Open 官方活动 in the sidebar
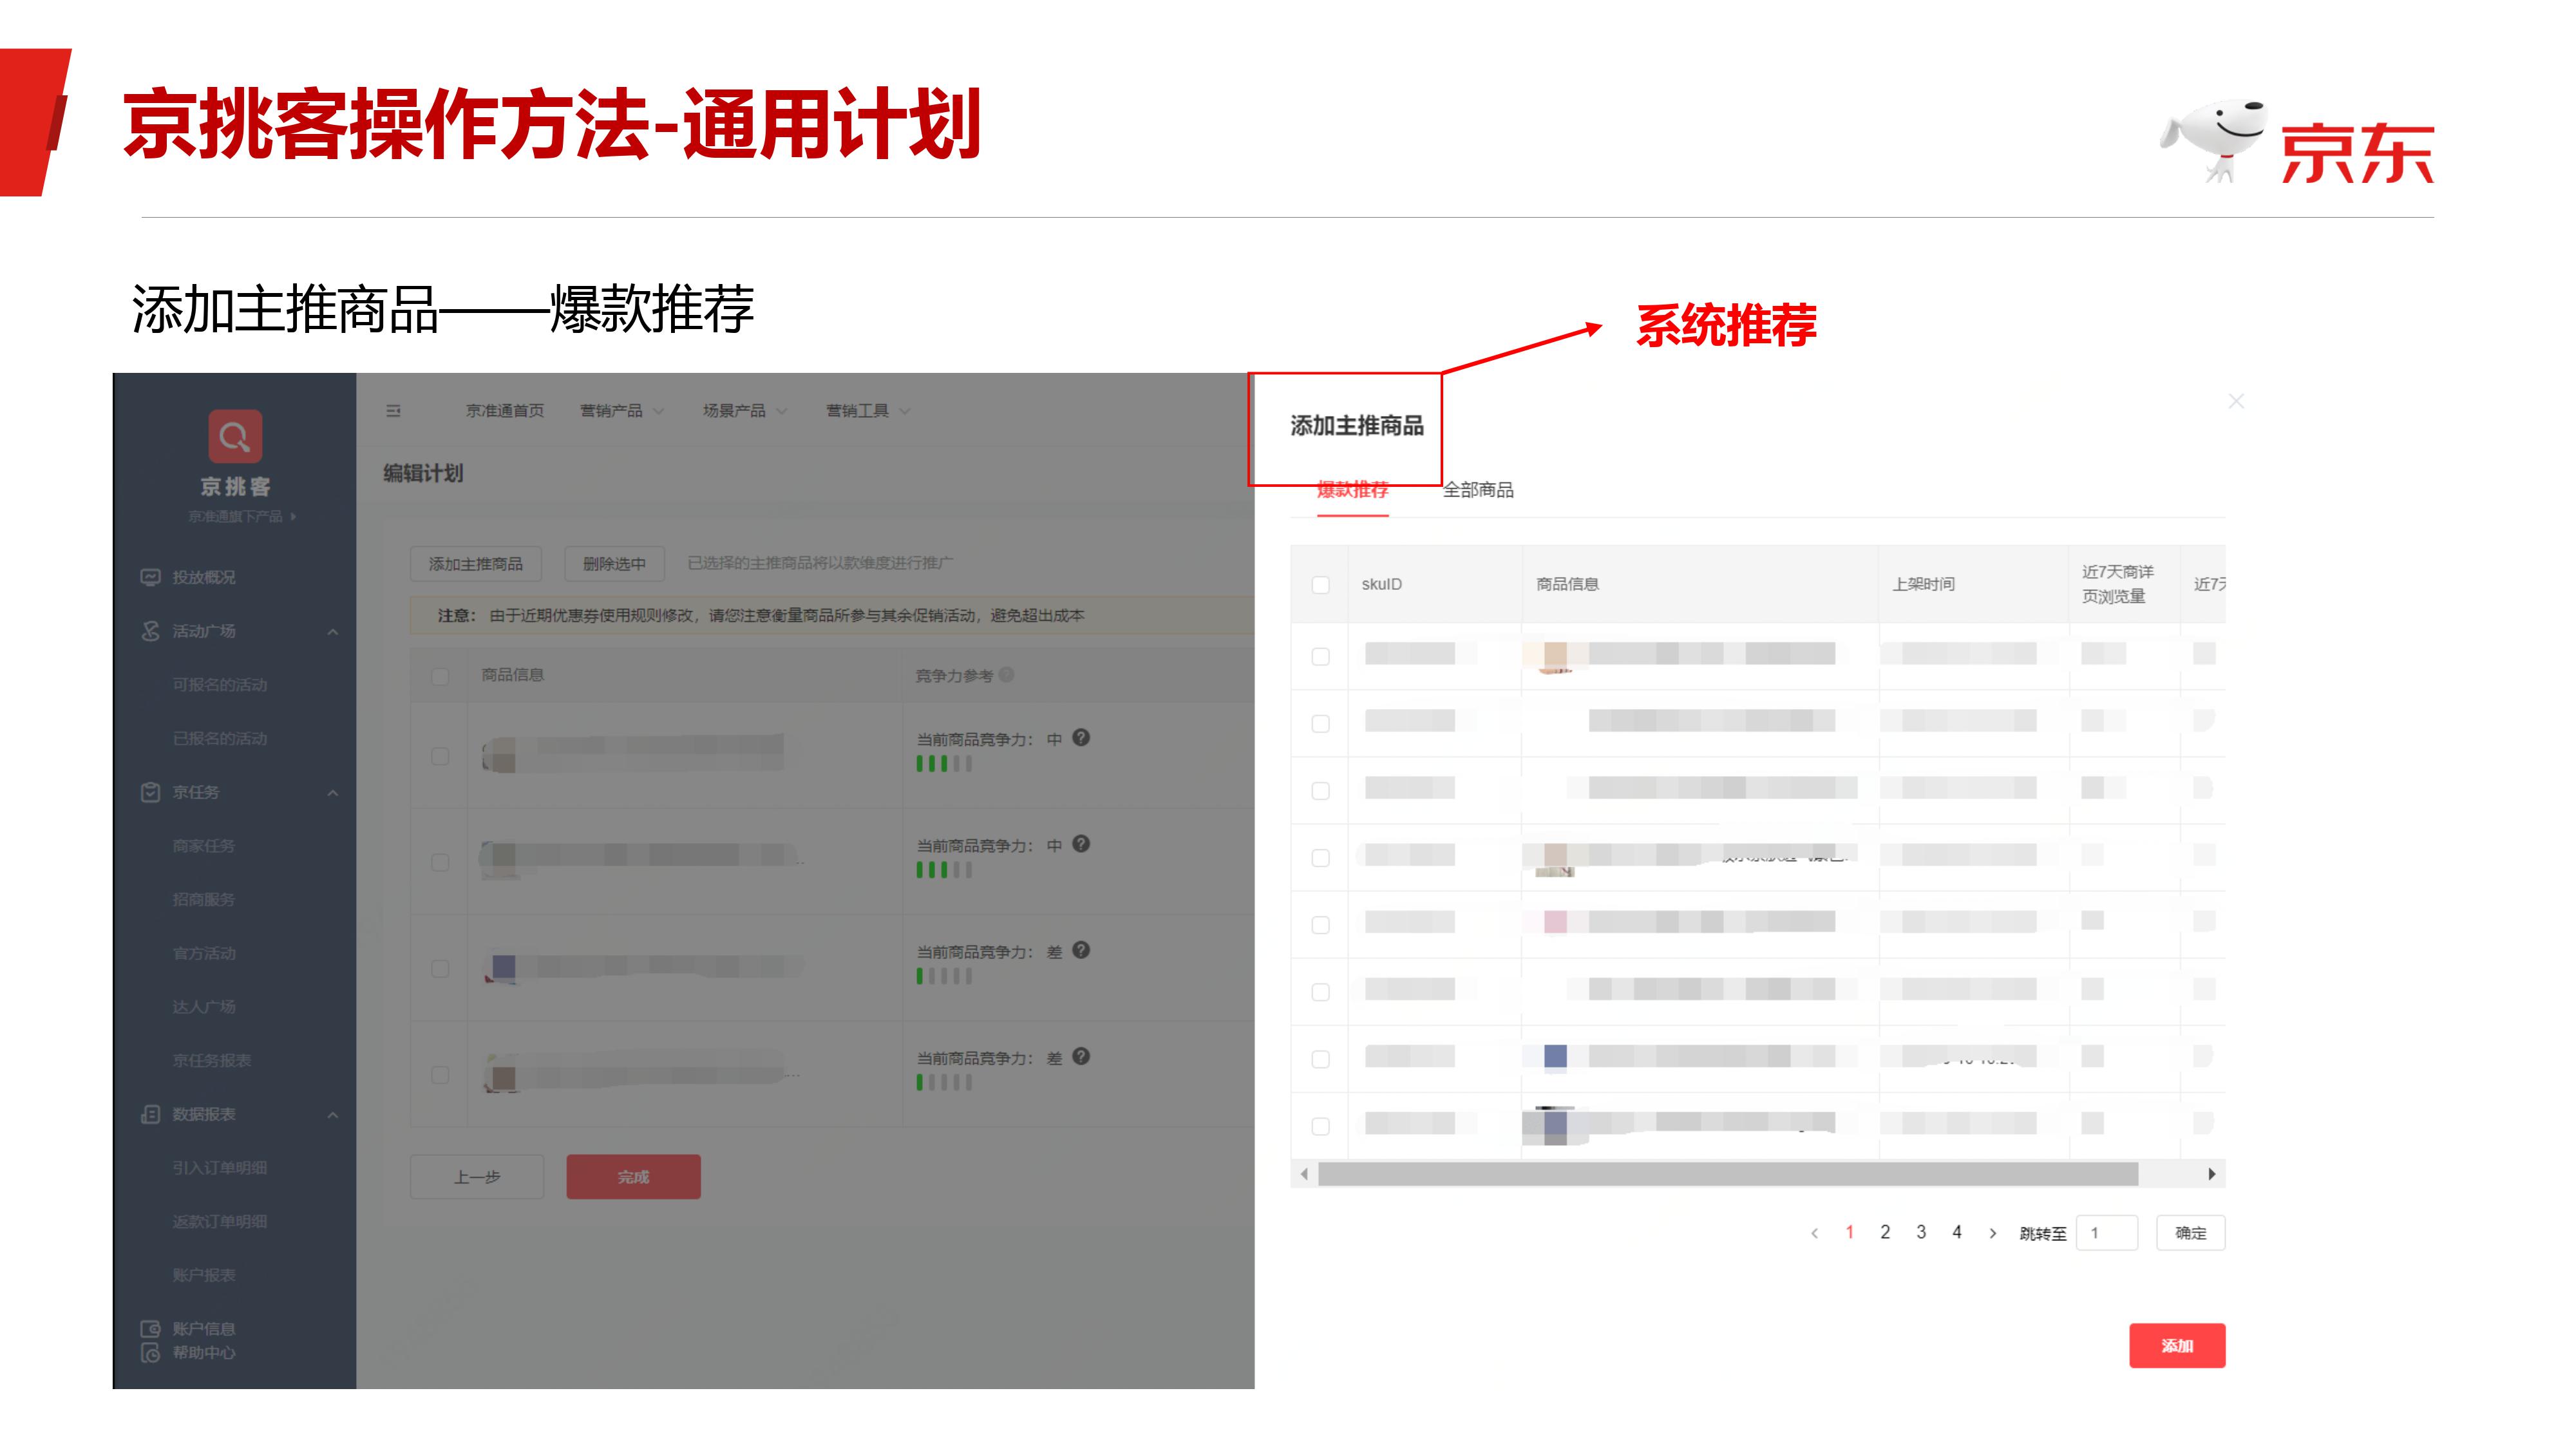2576x1449 pixels. pos(204,953)
